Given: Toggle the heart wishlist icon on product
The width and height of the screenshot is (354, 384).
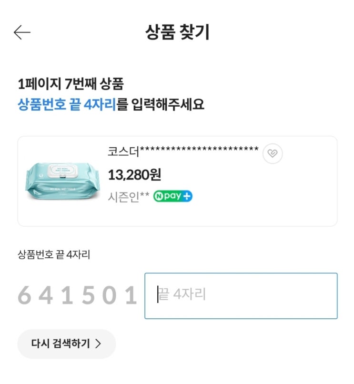Looking at the screenshot, I should (x=273, y=153).
